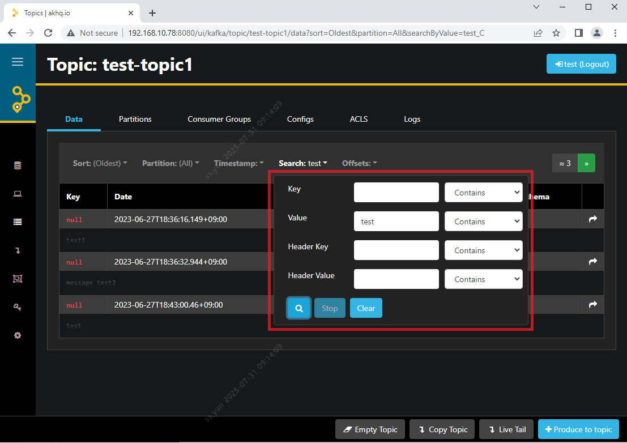The height and width of the screenshot is (443, 627).
Task: Share the first message row arrow
Action: point(592,219)
